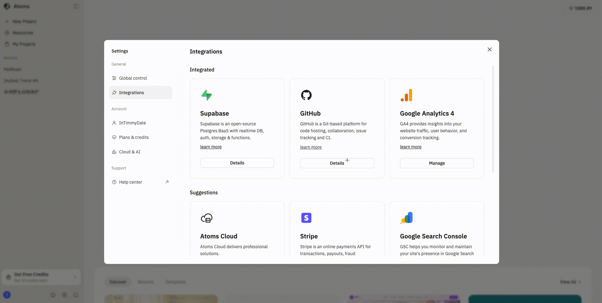This screenshot has height=303, width=602.
Task: Click the Supabase lightning logo
Action: [x=207, y=95]
